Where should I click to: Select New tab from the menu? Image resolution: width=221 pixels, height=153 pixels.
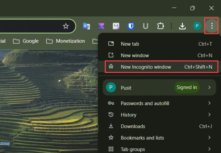pyautogui.click(x=160, y=44)
